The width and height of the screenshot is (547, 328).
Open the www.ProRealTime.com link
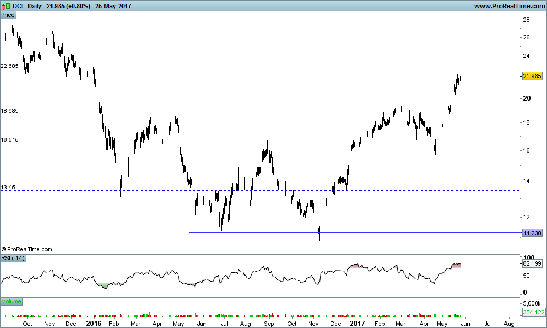tap(509, 6)
